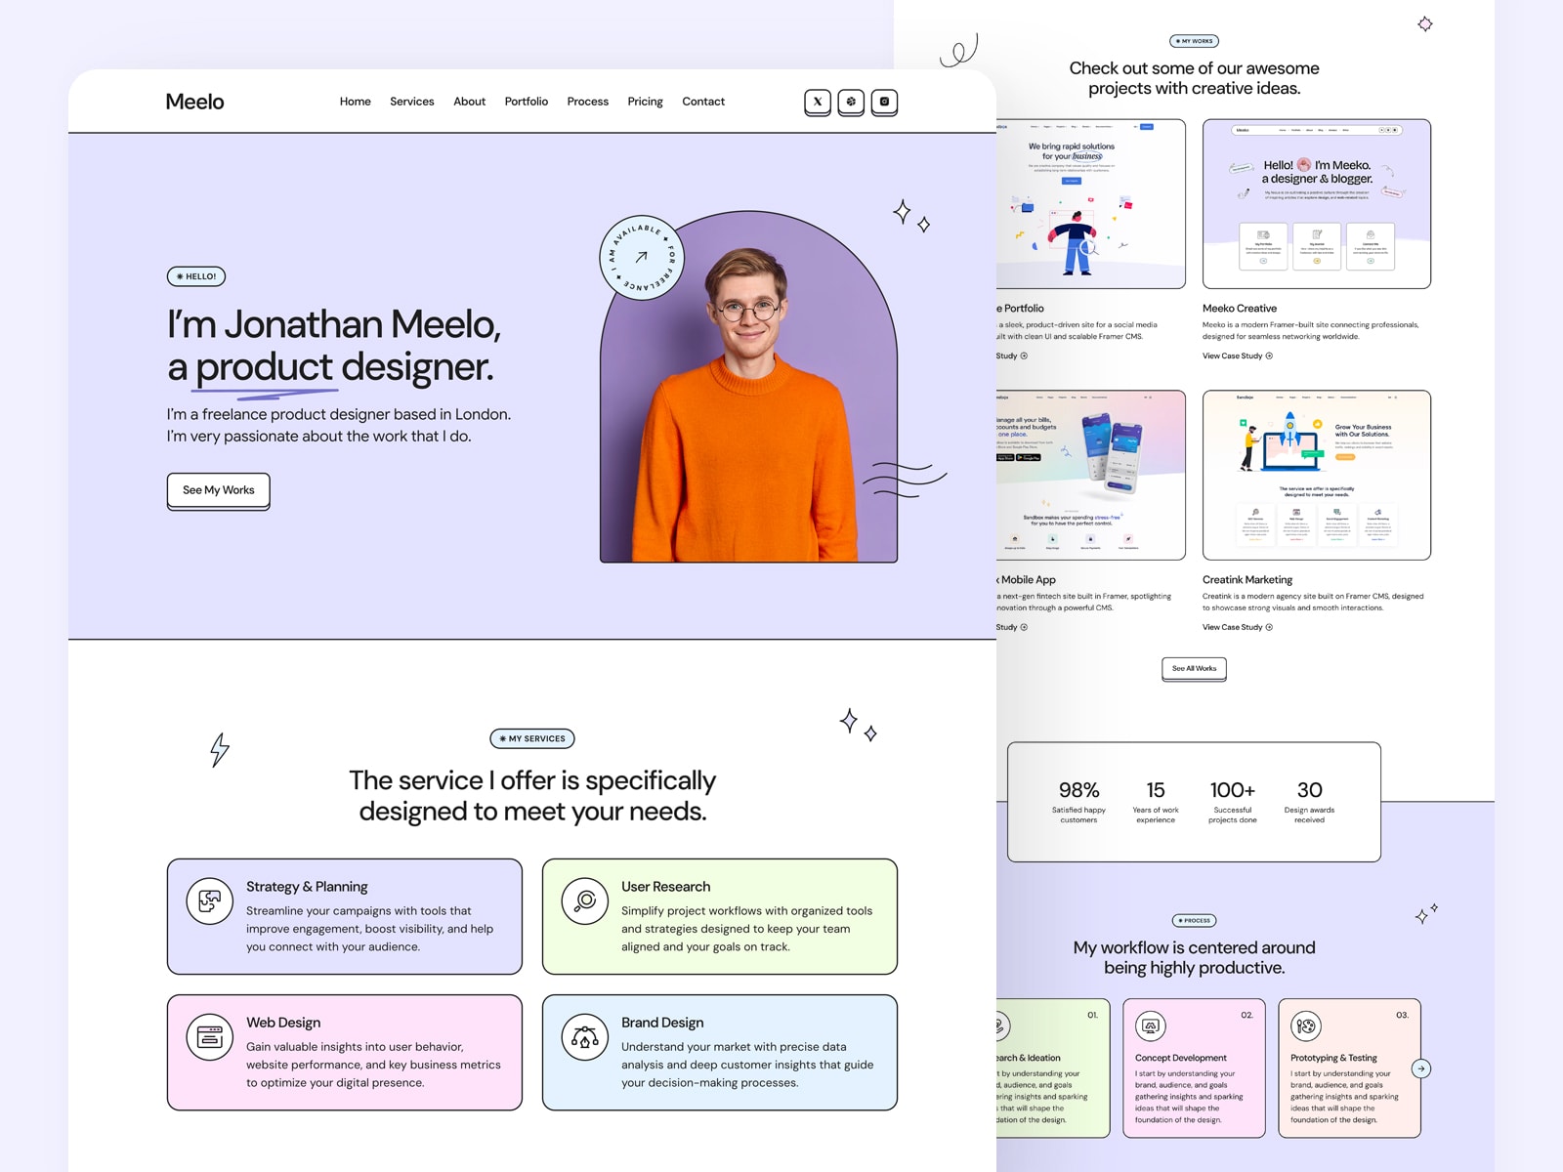This screenshot has width=1563, height=1172.
Task: Open View Case Study under Meeko Creative
Action: [x=1238, y=356]
